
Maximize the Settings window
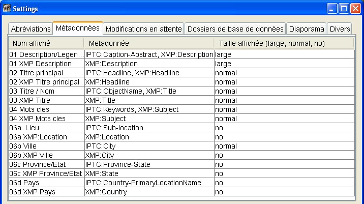[x=344, y=9]
